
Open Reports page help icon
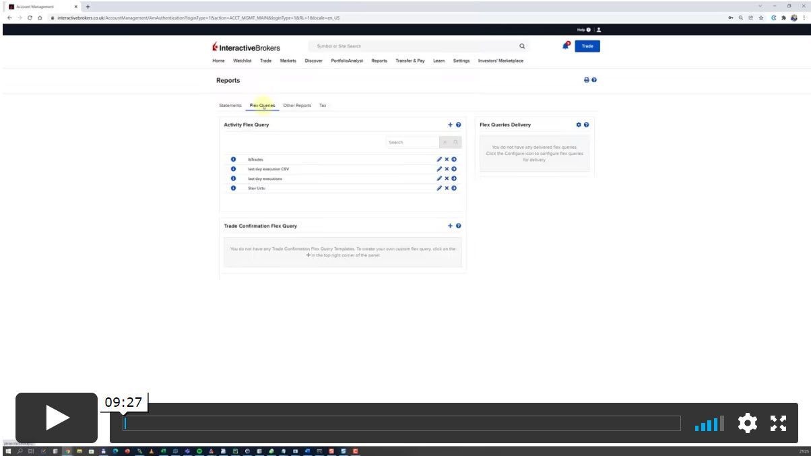point(594,80)
